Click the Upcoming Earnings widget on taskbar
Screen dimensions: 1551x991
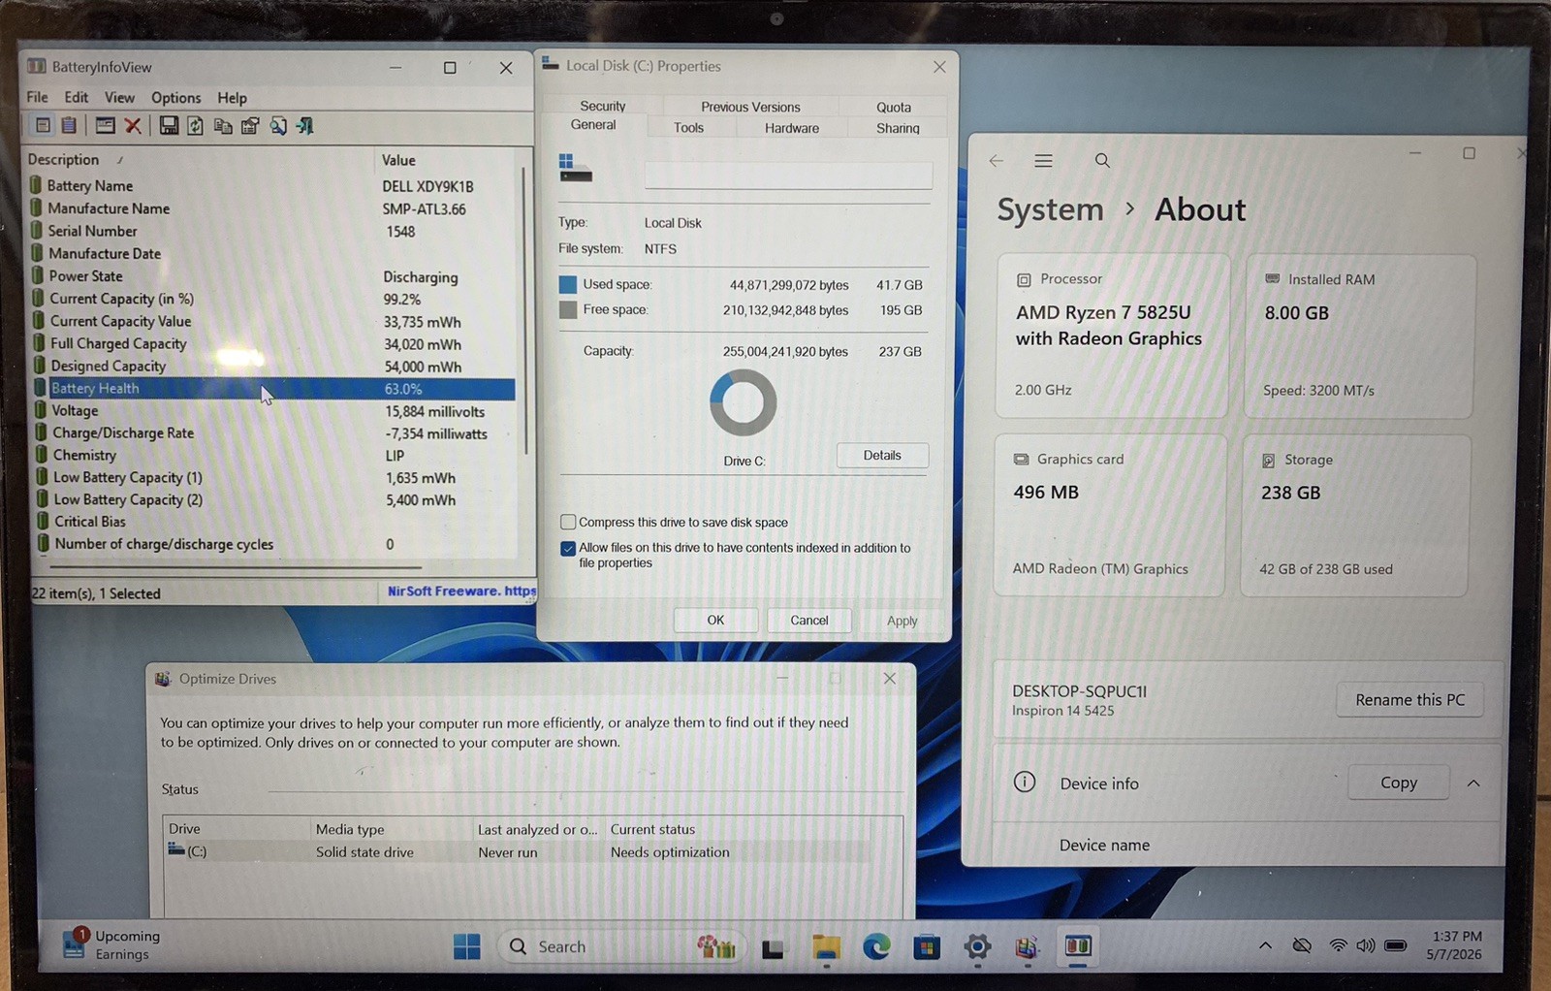(111, 944)
